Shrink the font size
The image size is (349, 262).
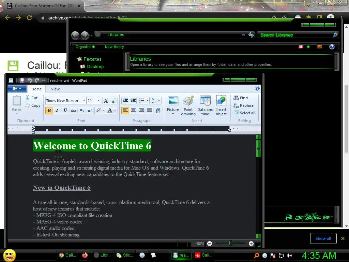pos(113,101)
